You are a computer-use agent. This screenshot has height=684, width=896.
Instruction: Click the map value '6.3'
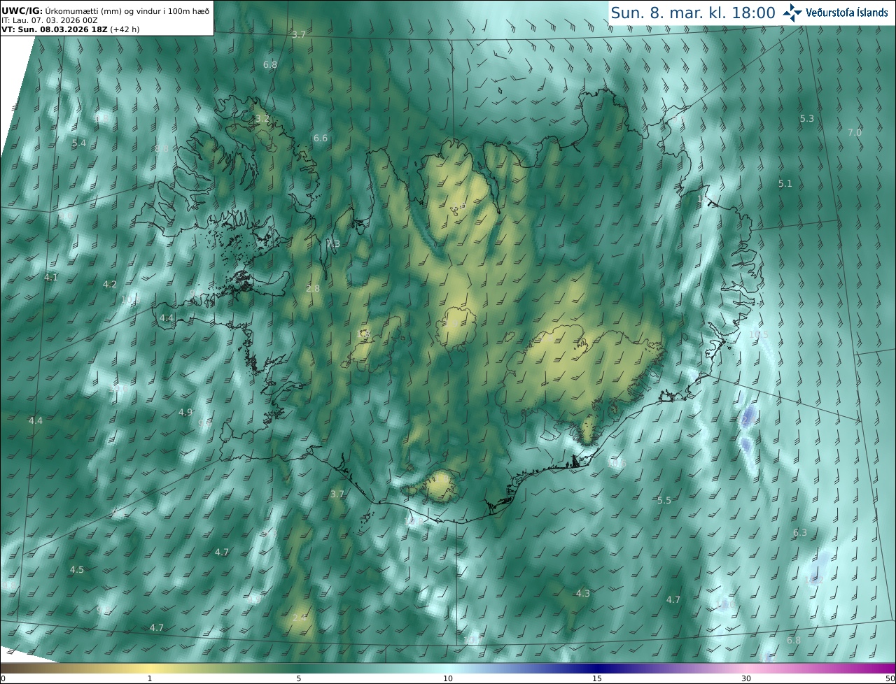(800, 533)
